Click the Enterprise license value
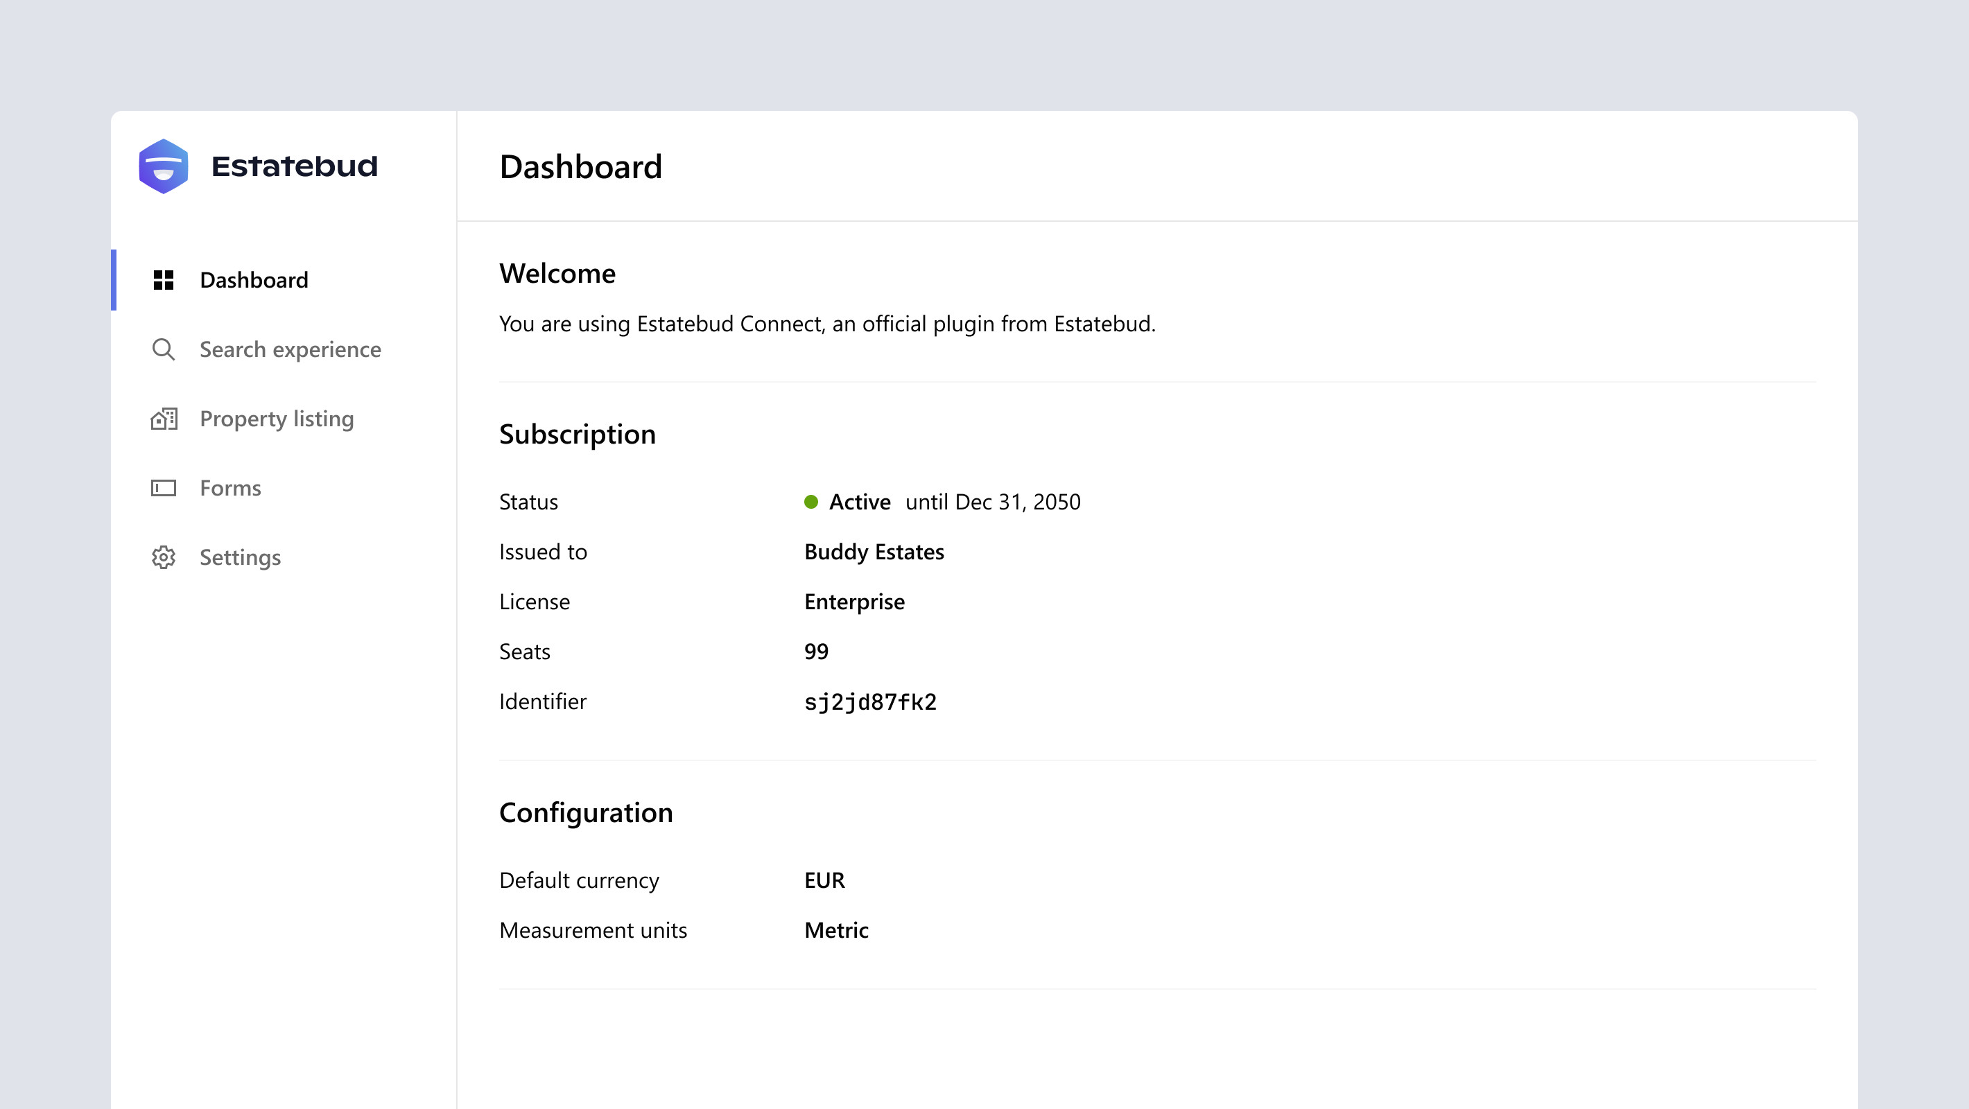The height and width of the screenshot is (1109, 1969). pyautogui.click(x=853, y=602)
